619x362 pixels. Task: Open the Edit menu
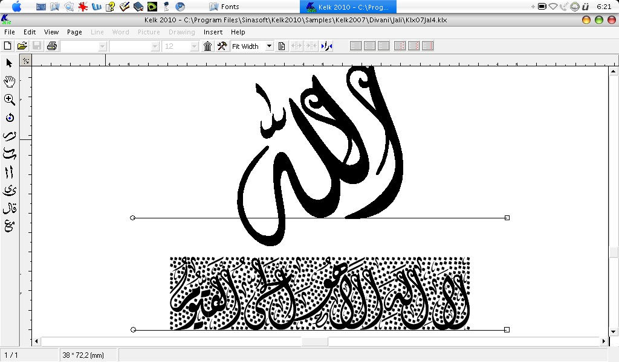click(x=30, y=32)
